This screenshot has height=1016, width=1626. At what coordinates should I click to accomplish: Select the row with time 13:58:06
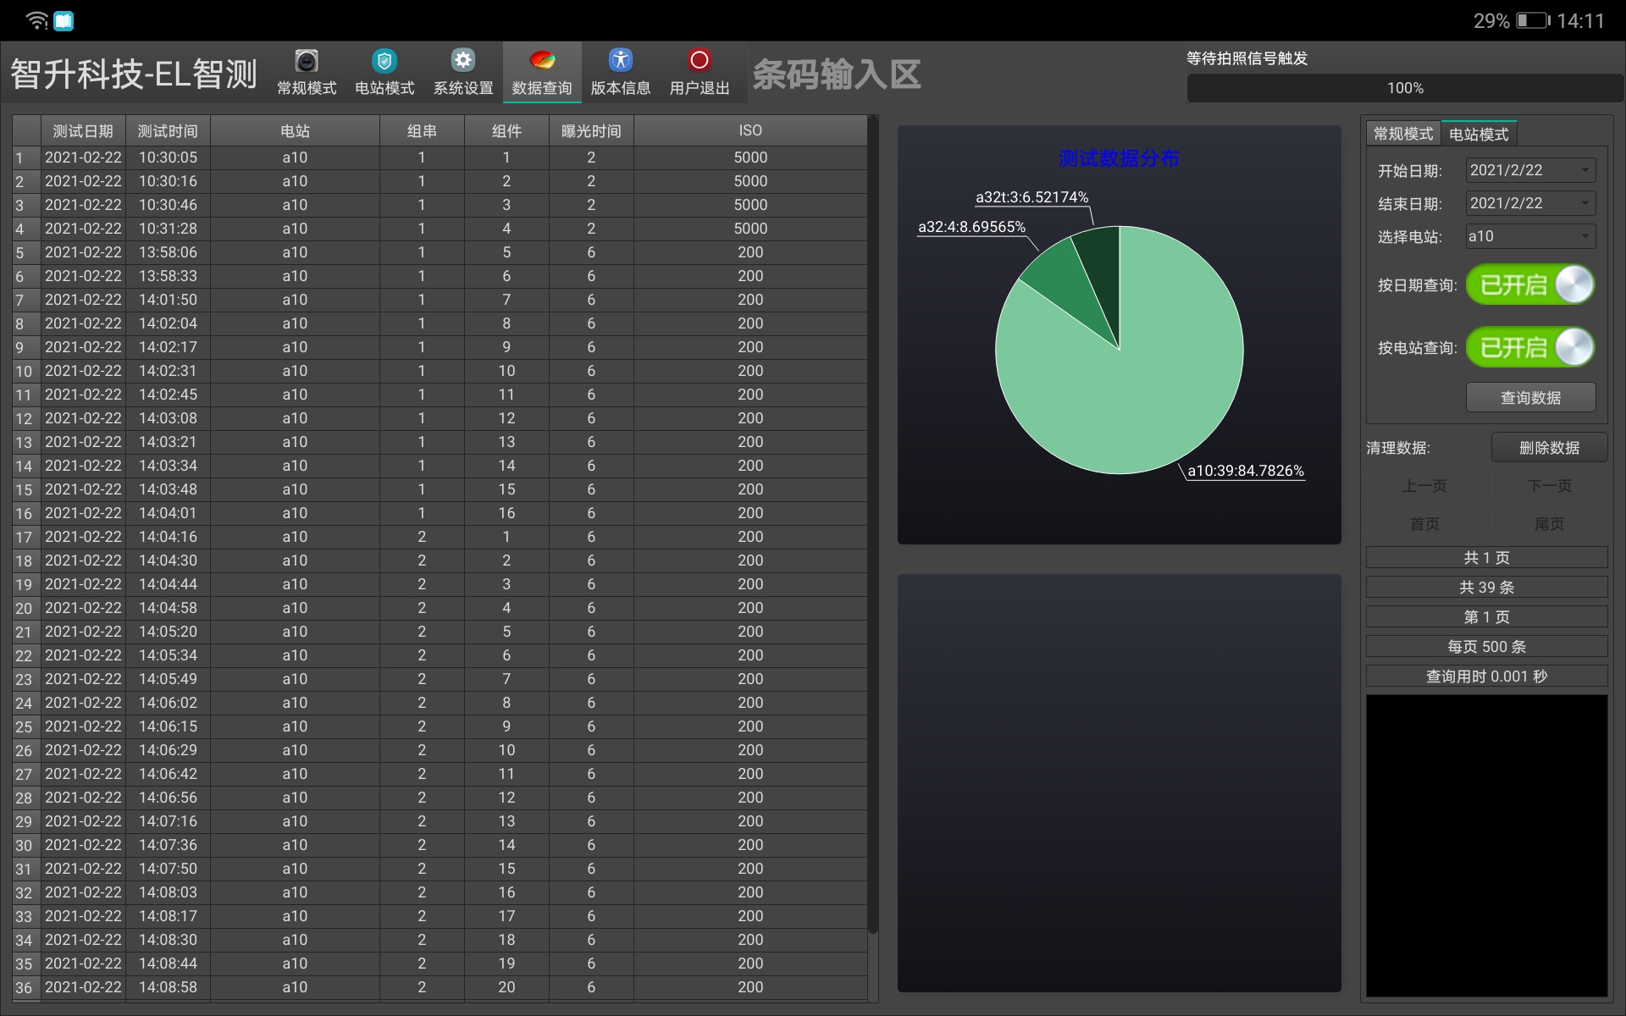click(x=440, y=252)
